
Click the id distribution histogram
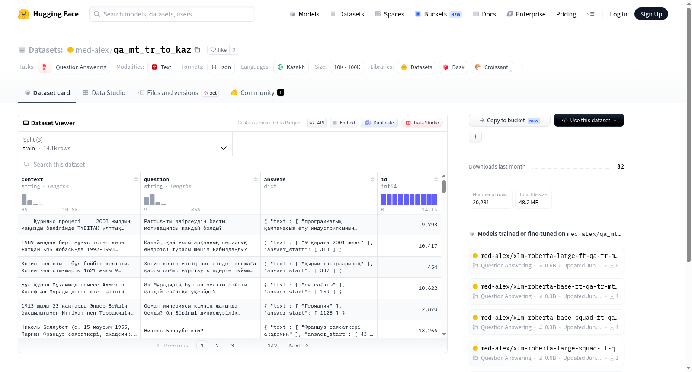(x=409, y=199)
